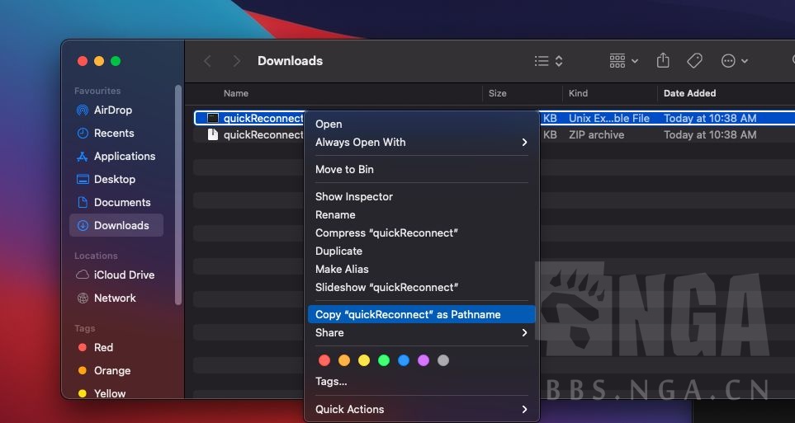Apply the red colour tag dot

(x=324, y=360)
